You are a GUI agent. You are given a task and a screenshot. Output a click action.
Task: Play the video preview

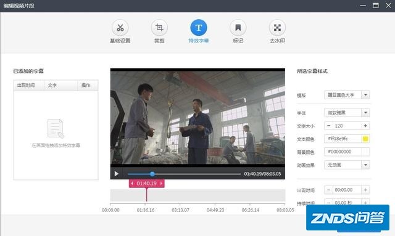[x=117, y=174]
